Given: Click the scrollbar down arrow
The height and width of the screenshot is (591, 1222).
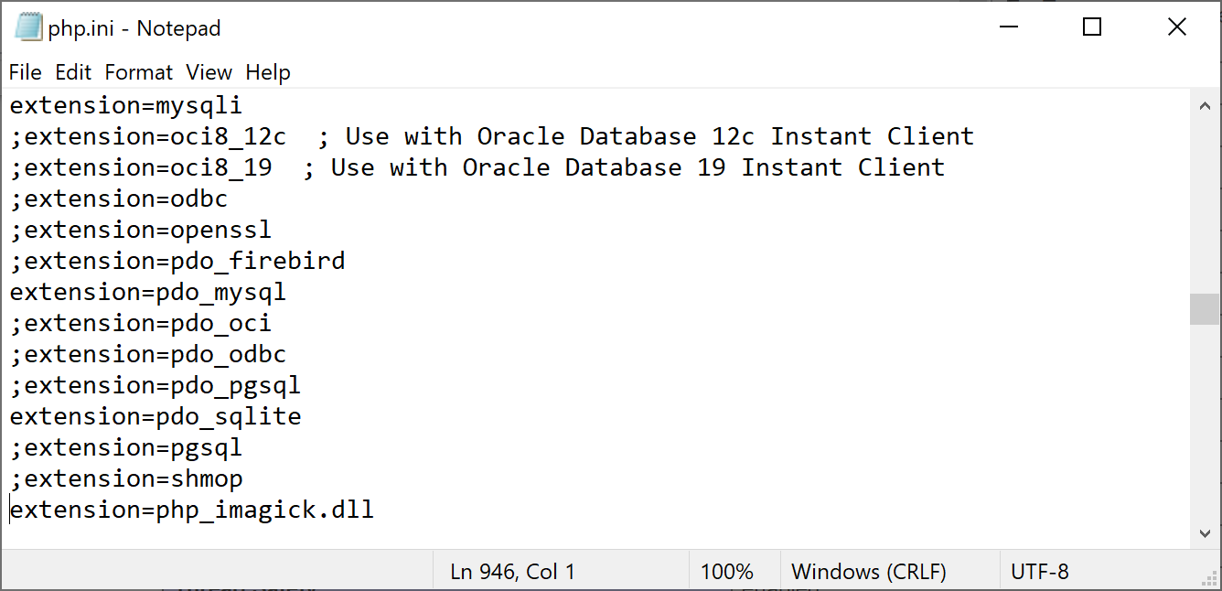Looking at the screenshot, I should [1205, 533].
